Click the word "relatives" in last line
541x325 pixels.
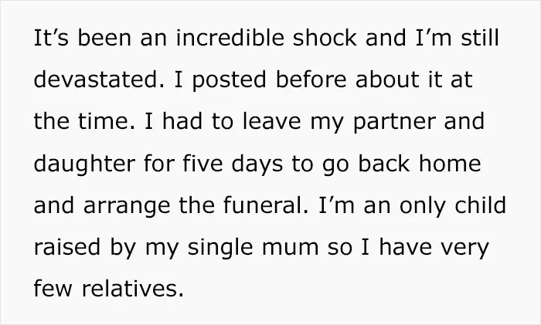click(x=132, y=289)
